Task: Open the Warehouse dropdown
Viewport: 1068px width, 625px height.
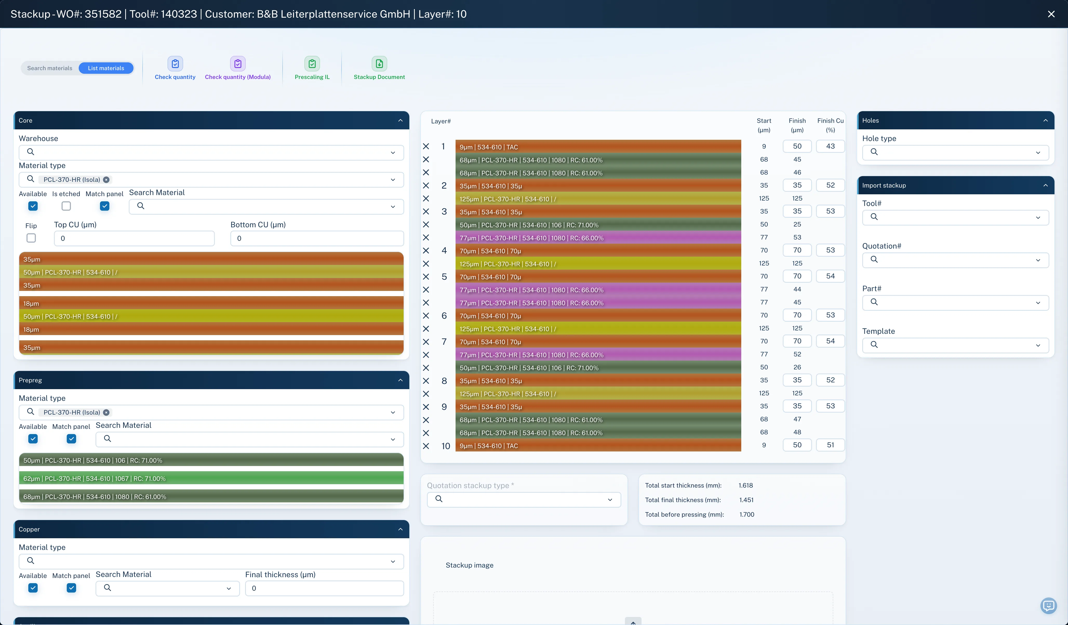Action: pos(211,153)
